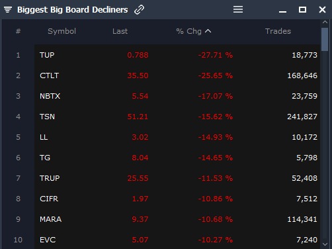Click the scrollbar down arrow

click(325, 244)
